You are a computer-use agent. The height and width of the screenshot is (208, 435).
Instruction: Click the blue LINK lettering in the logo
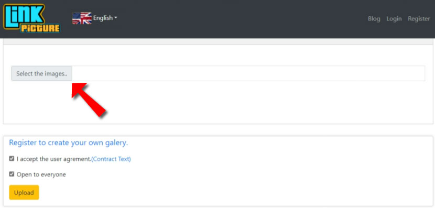(x=24, y=16)
